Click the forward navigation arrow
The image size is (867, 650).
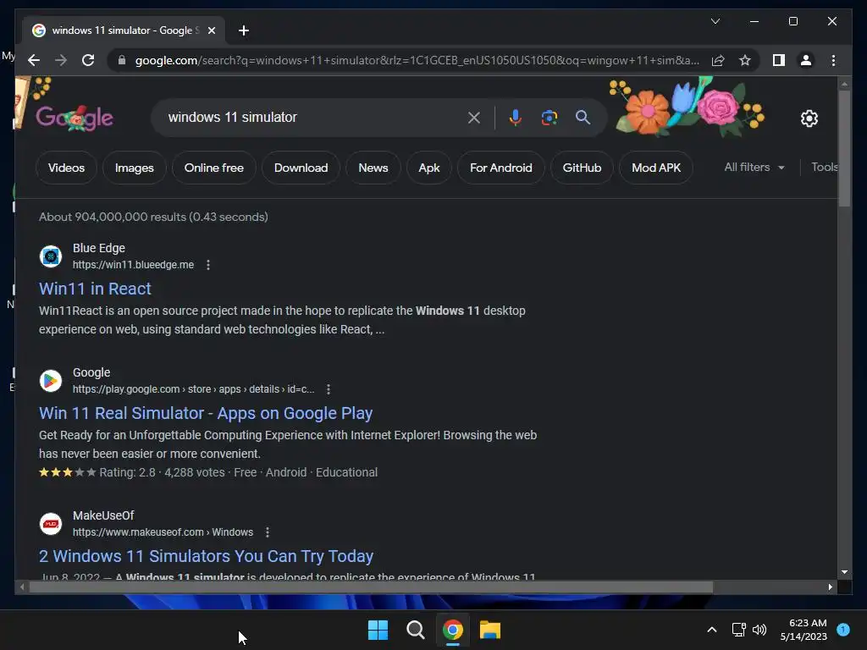(61, 60)
